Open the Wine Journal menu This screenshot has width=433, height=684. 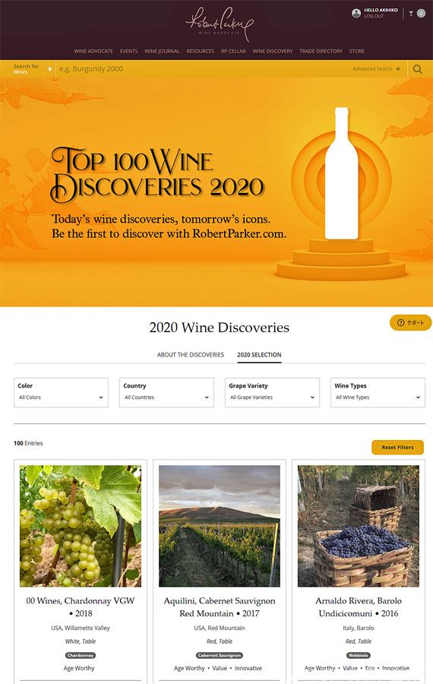coord(162,51)
